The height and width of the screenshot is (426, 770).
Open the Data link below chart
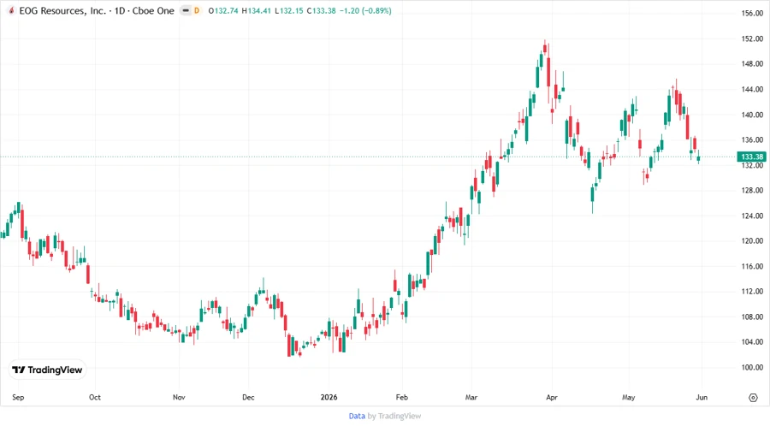click(x=357, y=417)
